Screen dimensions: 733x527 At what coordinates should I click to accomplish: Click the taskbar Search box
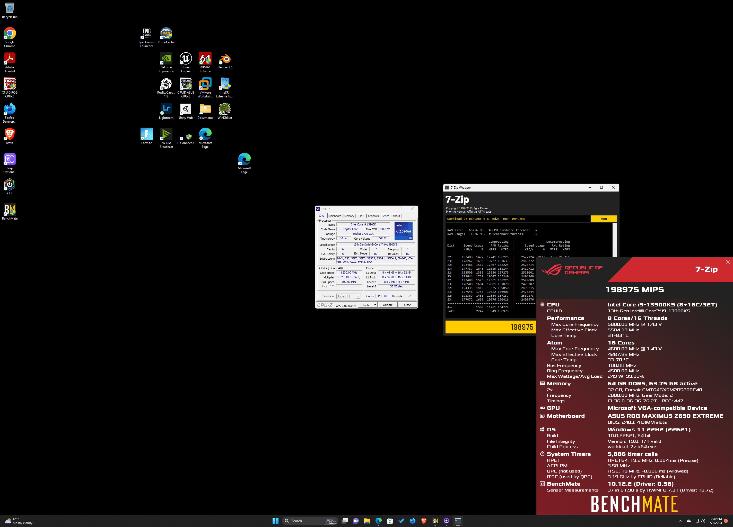[x=310, y=521]
